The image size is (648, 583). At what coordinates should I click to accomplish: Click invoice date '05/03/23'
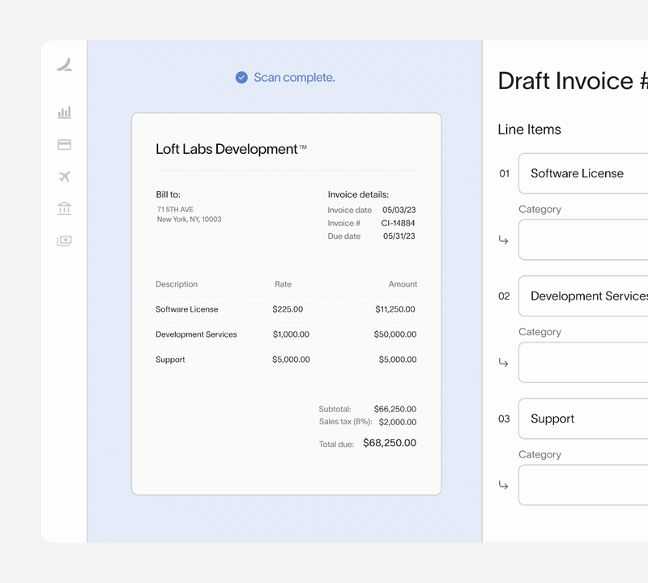399,210
